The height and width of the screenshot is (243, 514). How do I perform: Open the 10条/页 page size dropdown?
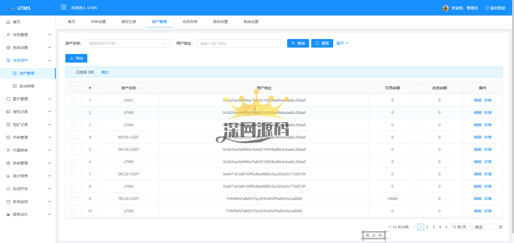(x=461, y=227)
